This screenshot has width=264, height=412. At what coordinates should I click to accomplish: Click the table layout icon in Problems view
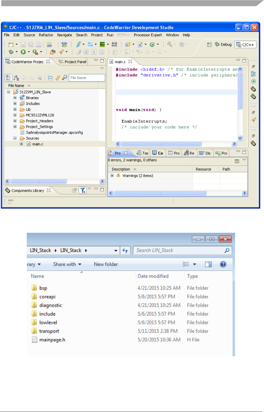[237, 161]
